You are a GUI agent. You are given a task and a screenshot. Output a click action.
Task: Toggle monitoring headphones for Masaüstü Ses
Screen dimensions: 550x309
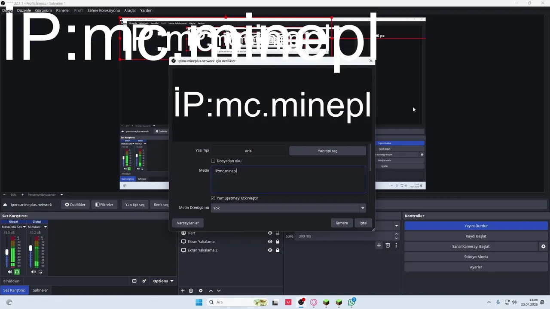coord(17,272)
